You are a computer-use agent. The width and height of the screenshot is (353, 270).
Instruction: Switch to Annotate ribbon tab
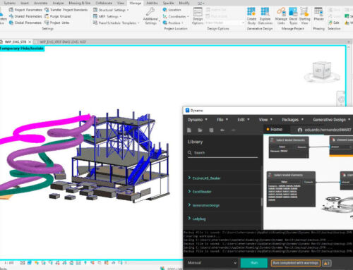[40, 3]
